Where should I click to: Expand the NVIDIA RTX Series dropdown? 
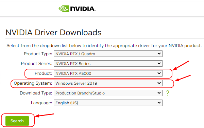[108, 63]
